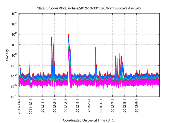Viewport: 176px width, 123px height.
Task: Click the isolated spike peak in mid-May 2012
Action: 95,48
